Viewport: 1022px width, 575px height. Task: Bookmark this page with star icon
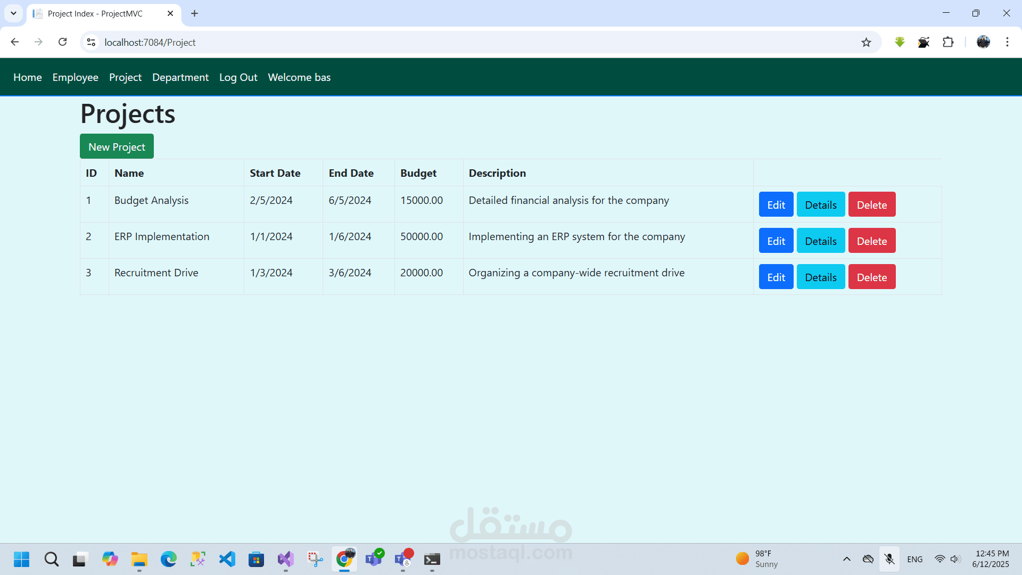pos(866,42)
